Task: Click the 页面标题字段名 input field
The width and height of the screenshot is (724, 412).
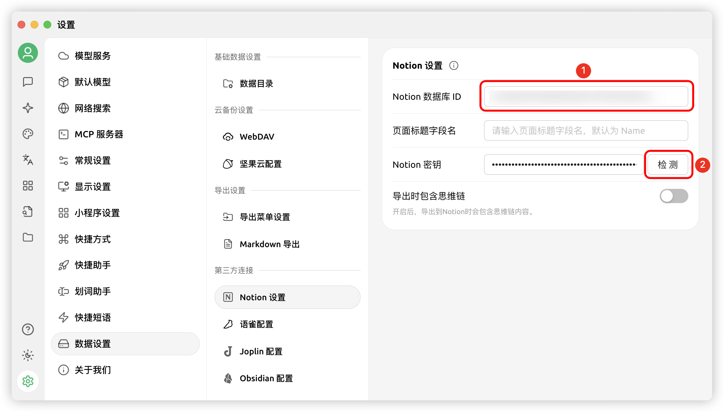Action: coord(585,131)
